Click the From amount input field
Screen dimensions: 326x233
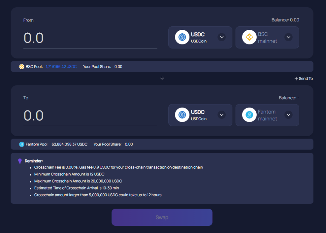tap(90, 38)
